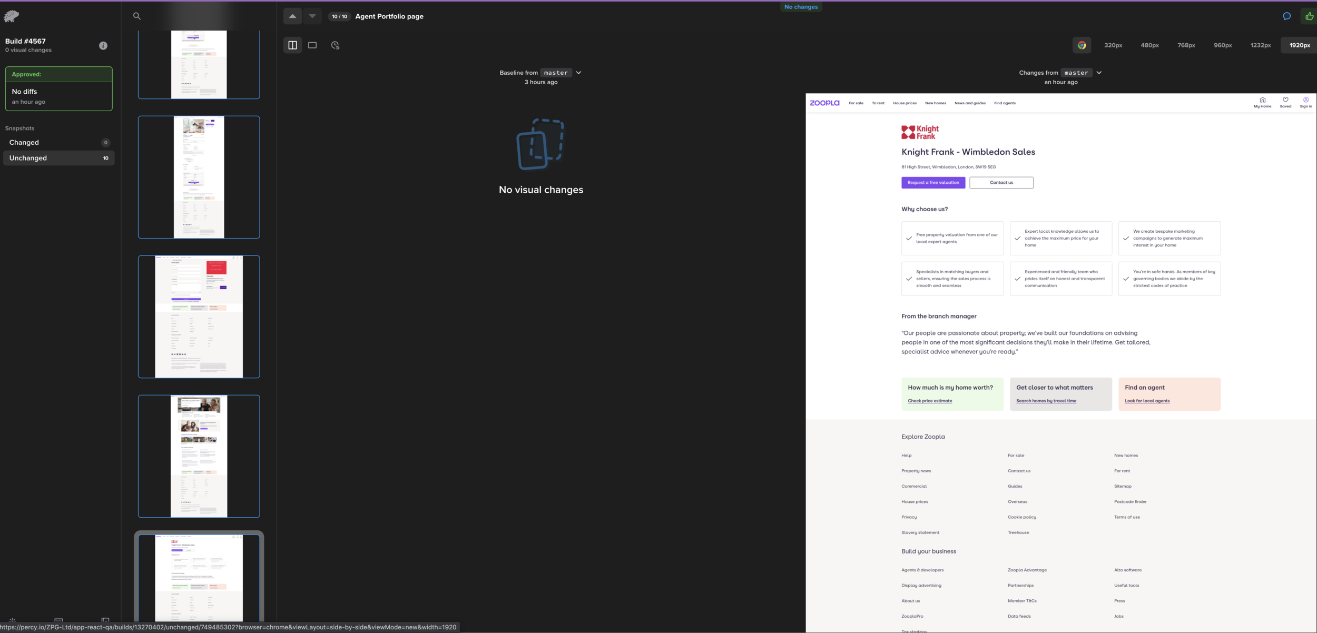Open the red banner snapshot thumbnail

coord(199,316)
